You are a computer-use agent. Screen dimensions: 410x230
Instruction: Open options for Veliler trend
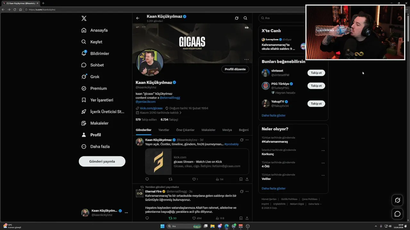(x=323, y=175)
